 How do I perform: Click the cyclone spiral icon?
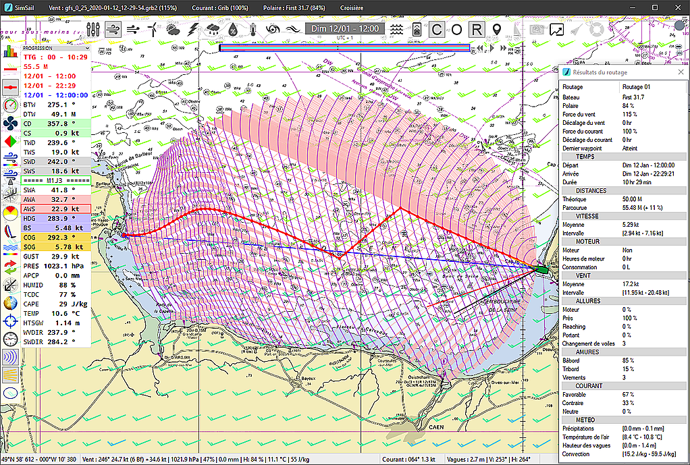point(273,30)
